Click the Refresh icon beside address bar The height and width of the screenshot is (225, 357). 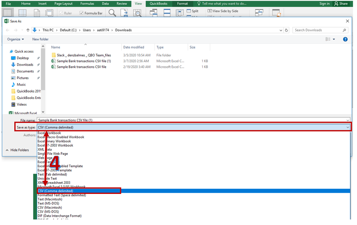point(286,30)
